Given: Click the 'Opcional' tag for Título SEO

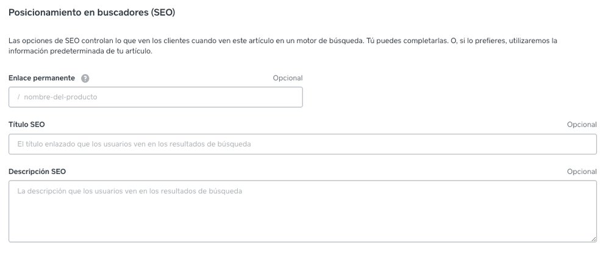Looking at the screenshot, I should pos(582,125).
